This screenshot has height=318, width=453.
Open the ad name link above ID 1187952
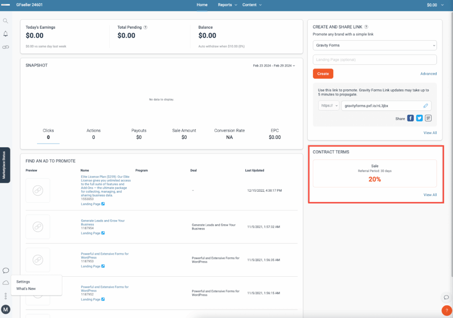(104, 289)
